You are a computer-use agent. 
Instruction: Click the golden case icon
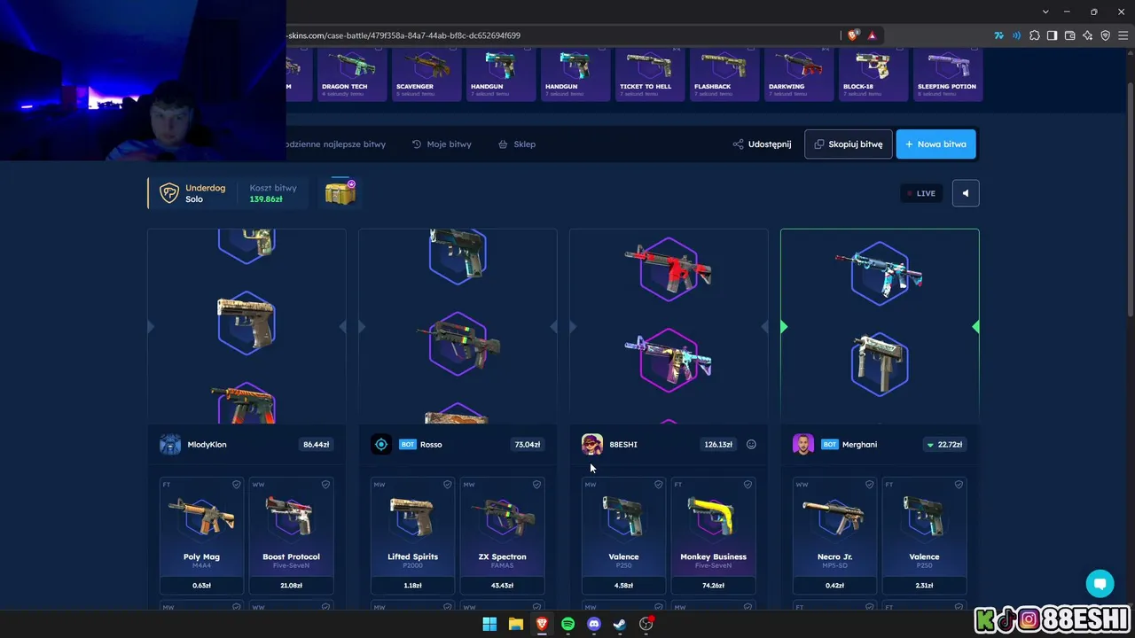pyautogui.click(x=340, y=192)
